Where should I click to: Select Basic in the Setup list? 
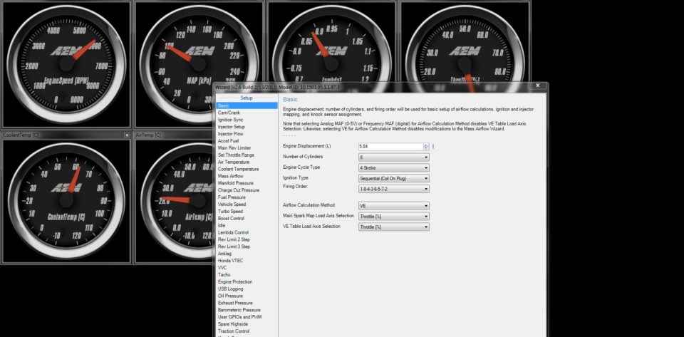click(247, 105)
